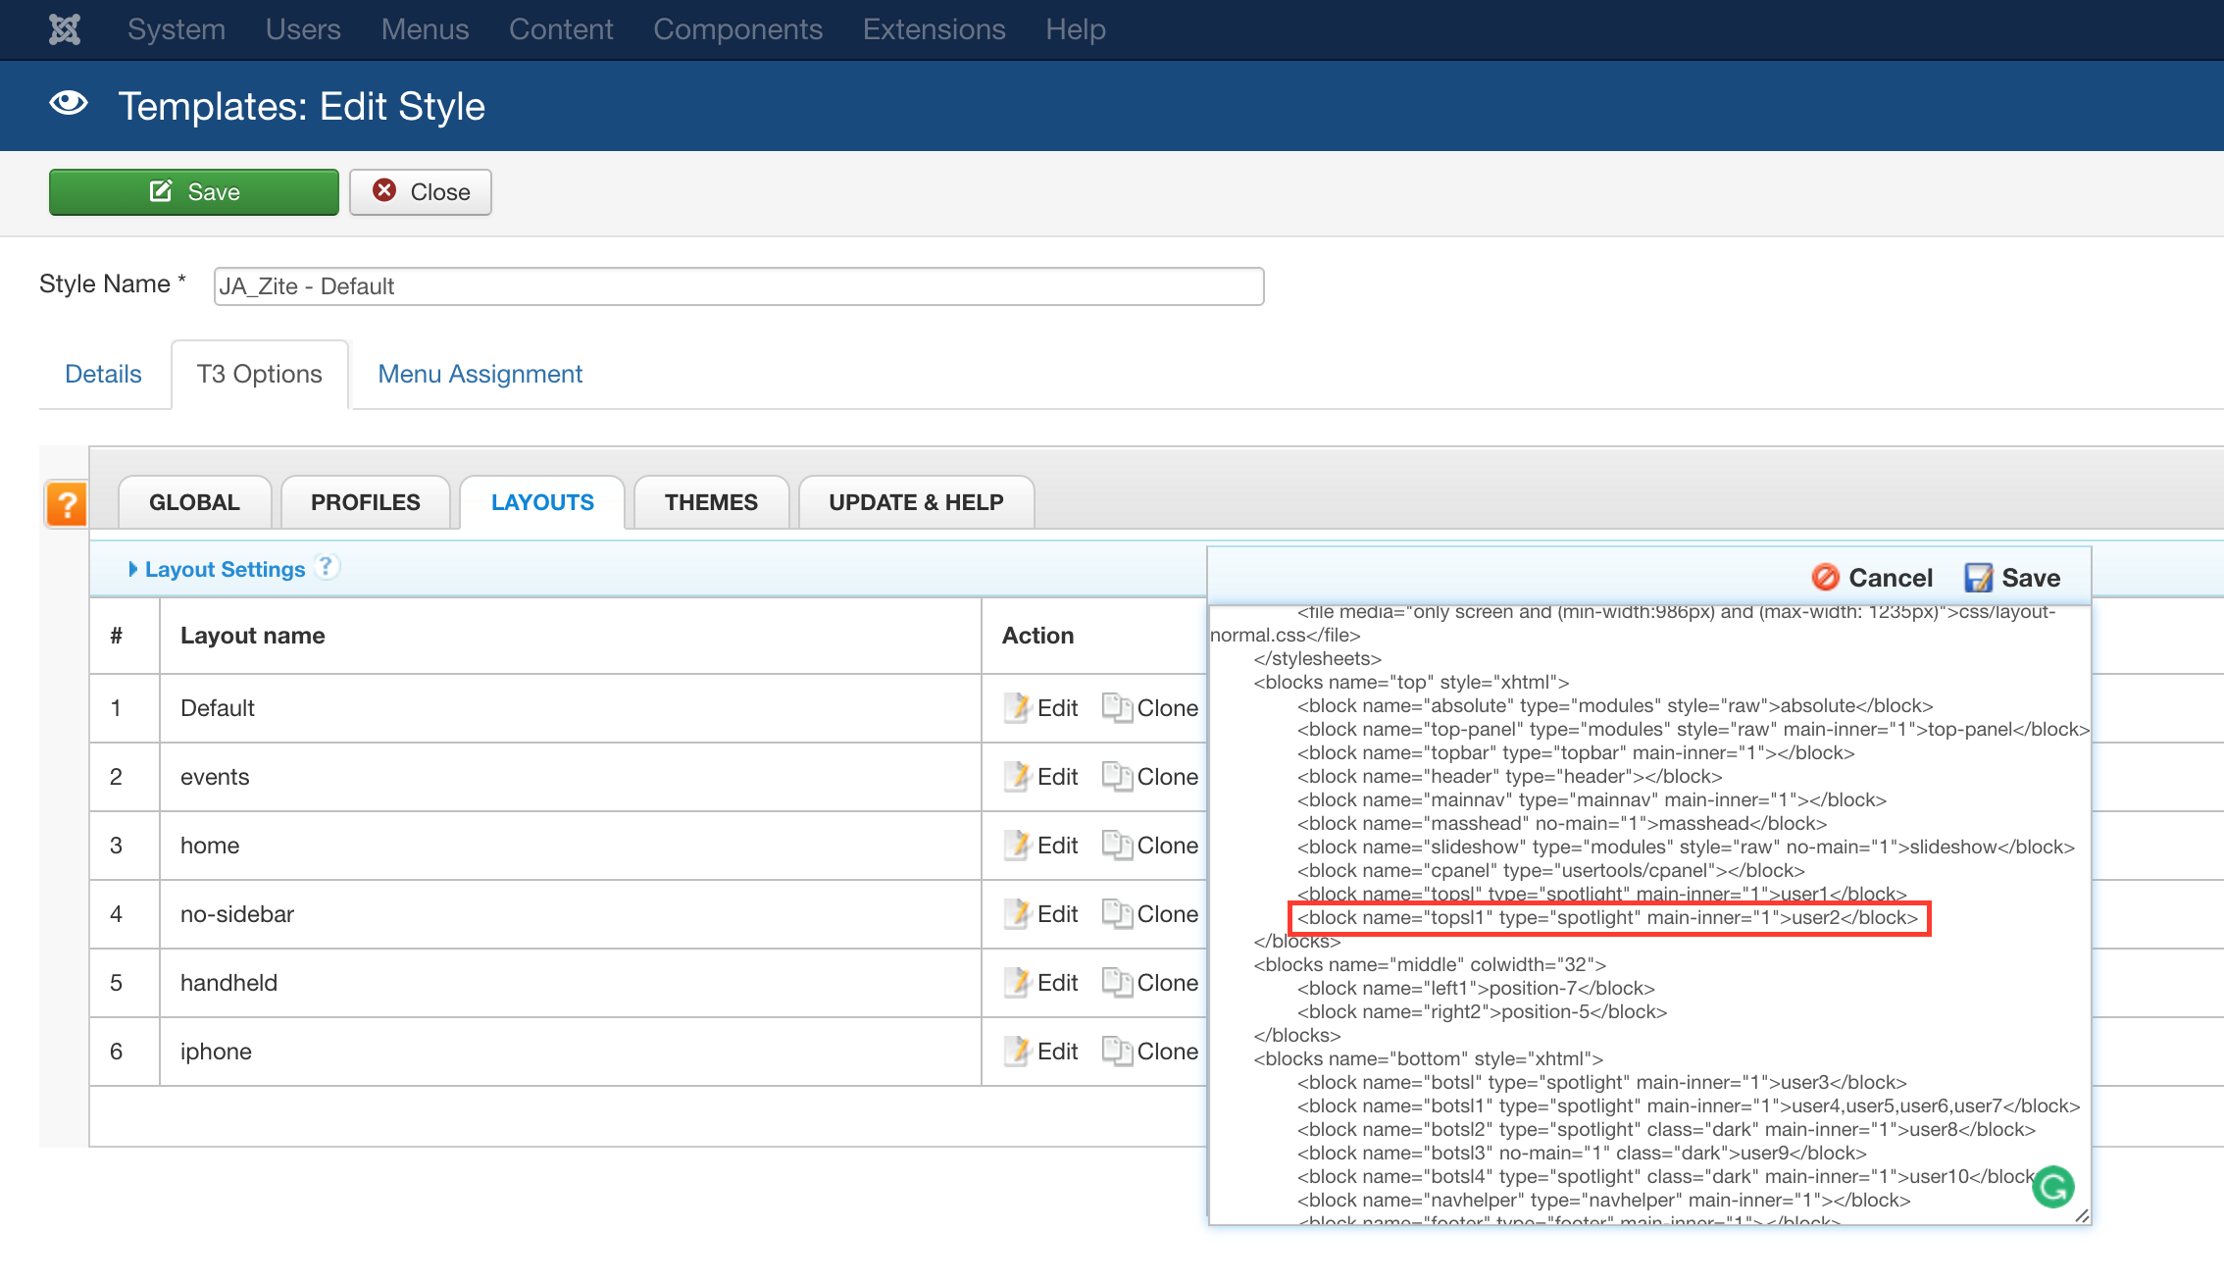Viewport: 2224px width, 1285px height.
Task: Click the Grammarly icon in the editor
Action: (x=2052, y=1187)
